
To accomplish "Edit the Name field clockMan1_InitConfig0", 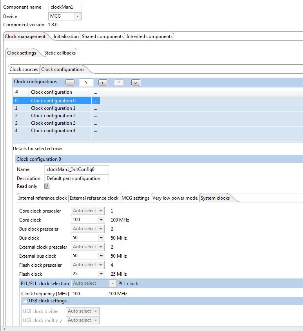I will [76, 169].
